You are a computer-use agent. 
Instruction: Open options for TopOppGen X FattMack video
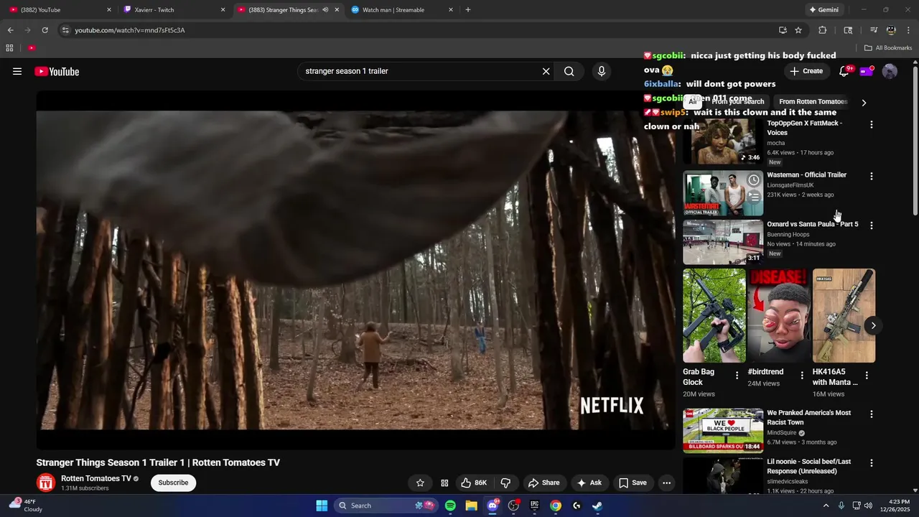(872, 124)
